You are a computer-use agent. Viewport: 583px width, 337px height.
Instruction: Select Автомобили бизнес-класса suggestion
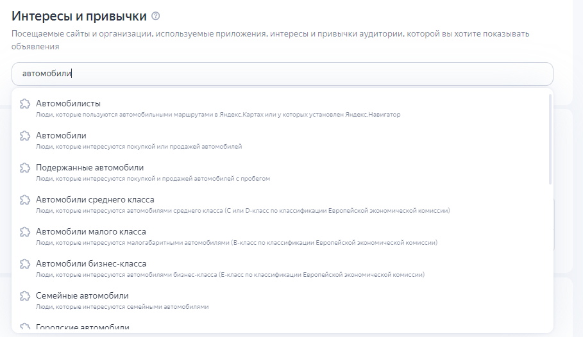tap(280, 268)
